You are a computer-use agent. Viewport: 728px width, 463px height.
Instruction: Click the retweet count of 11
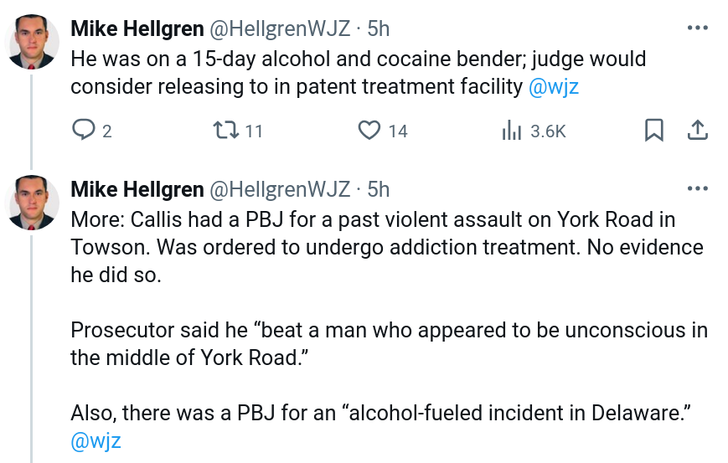254,131
